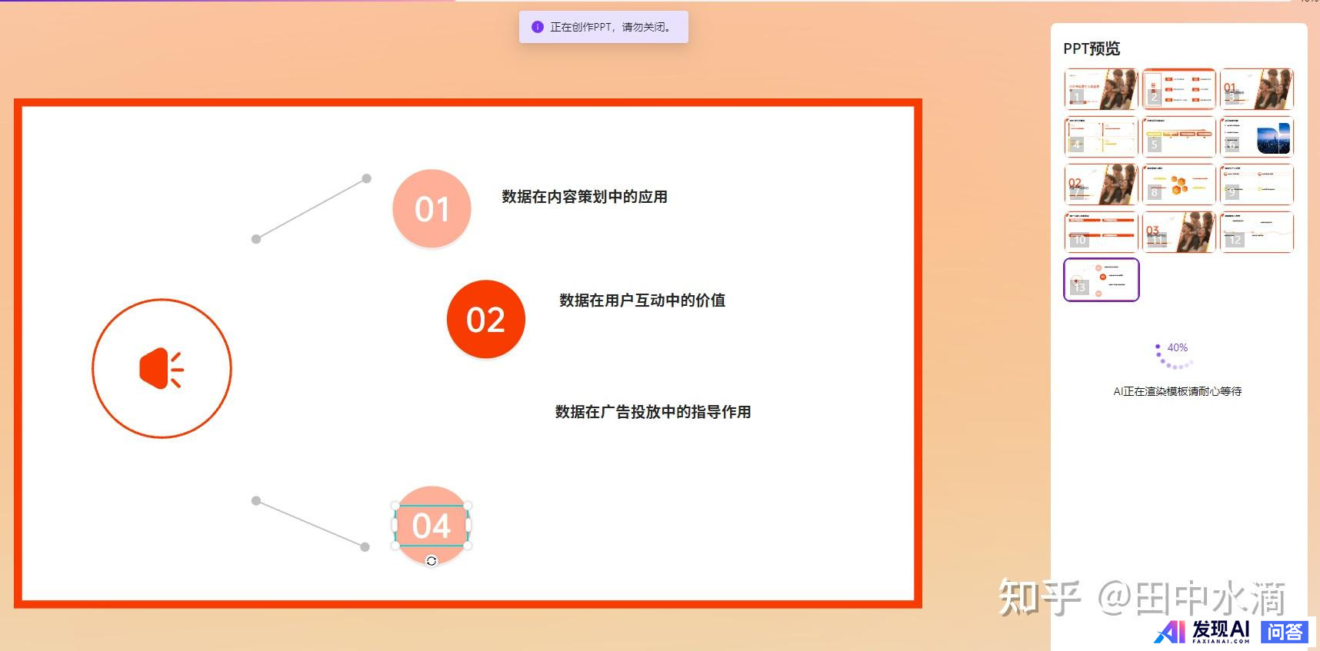Click the text 数据在广告投放中的指导作用
The width and height of the screenshot is (1320, 651).
click(x=653, y=412)
